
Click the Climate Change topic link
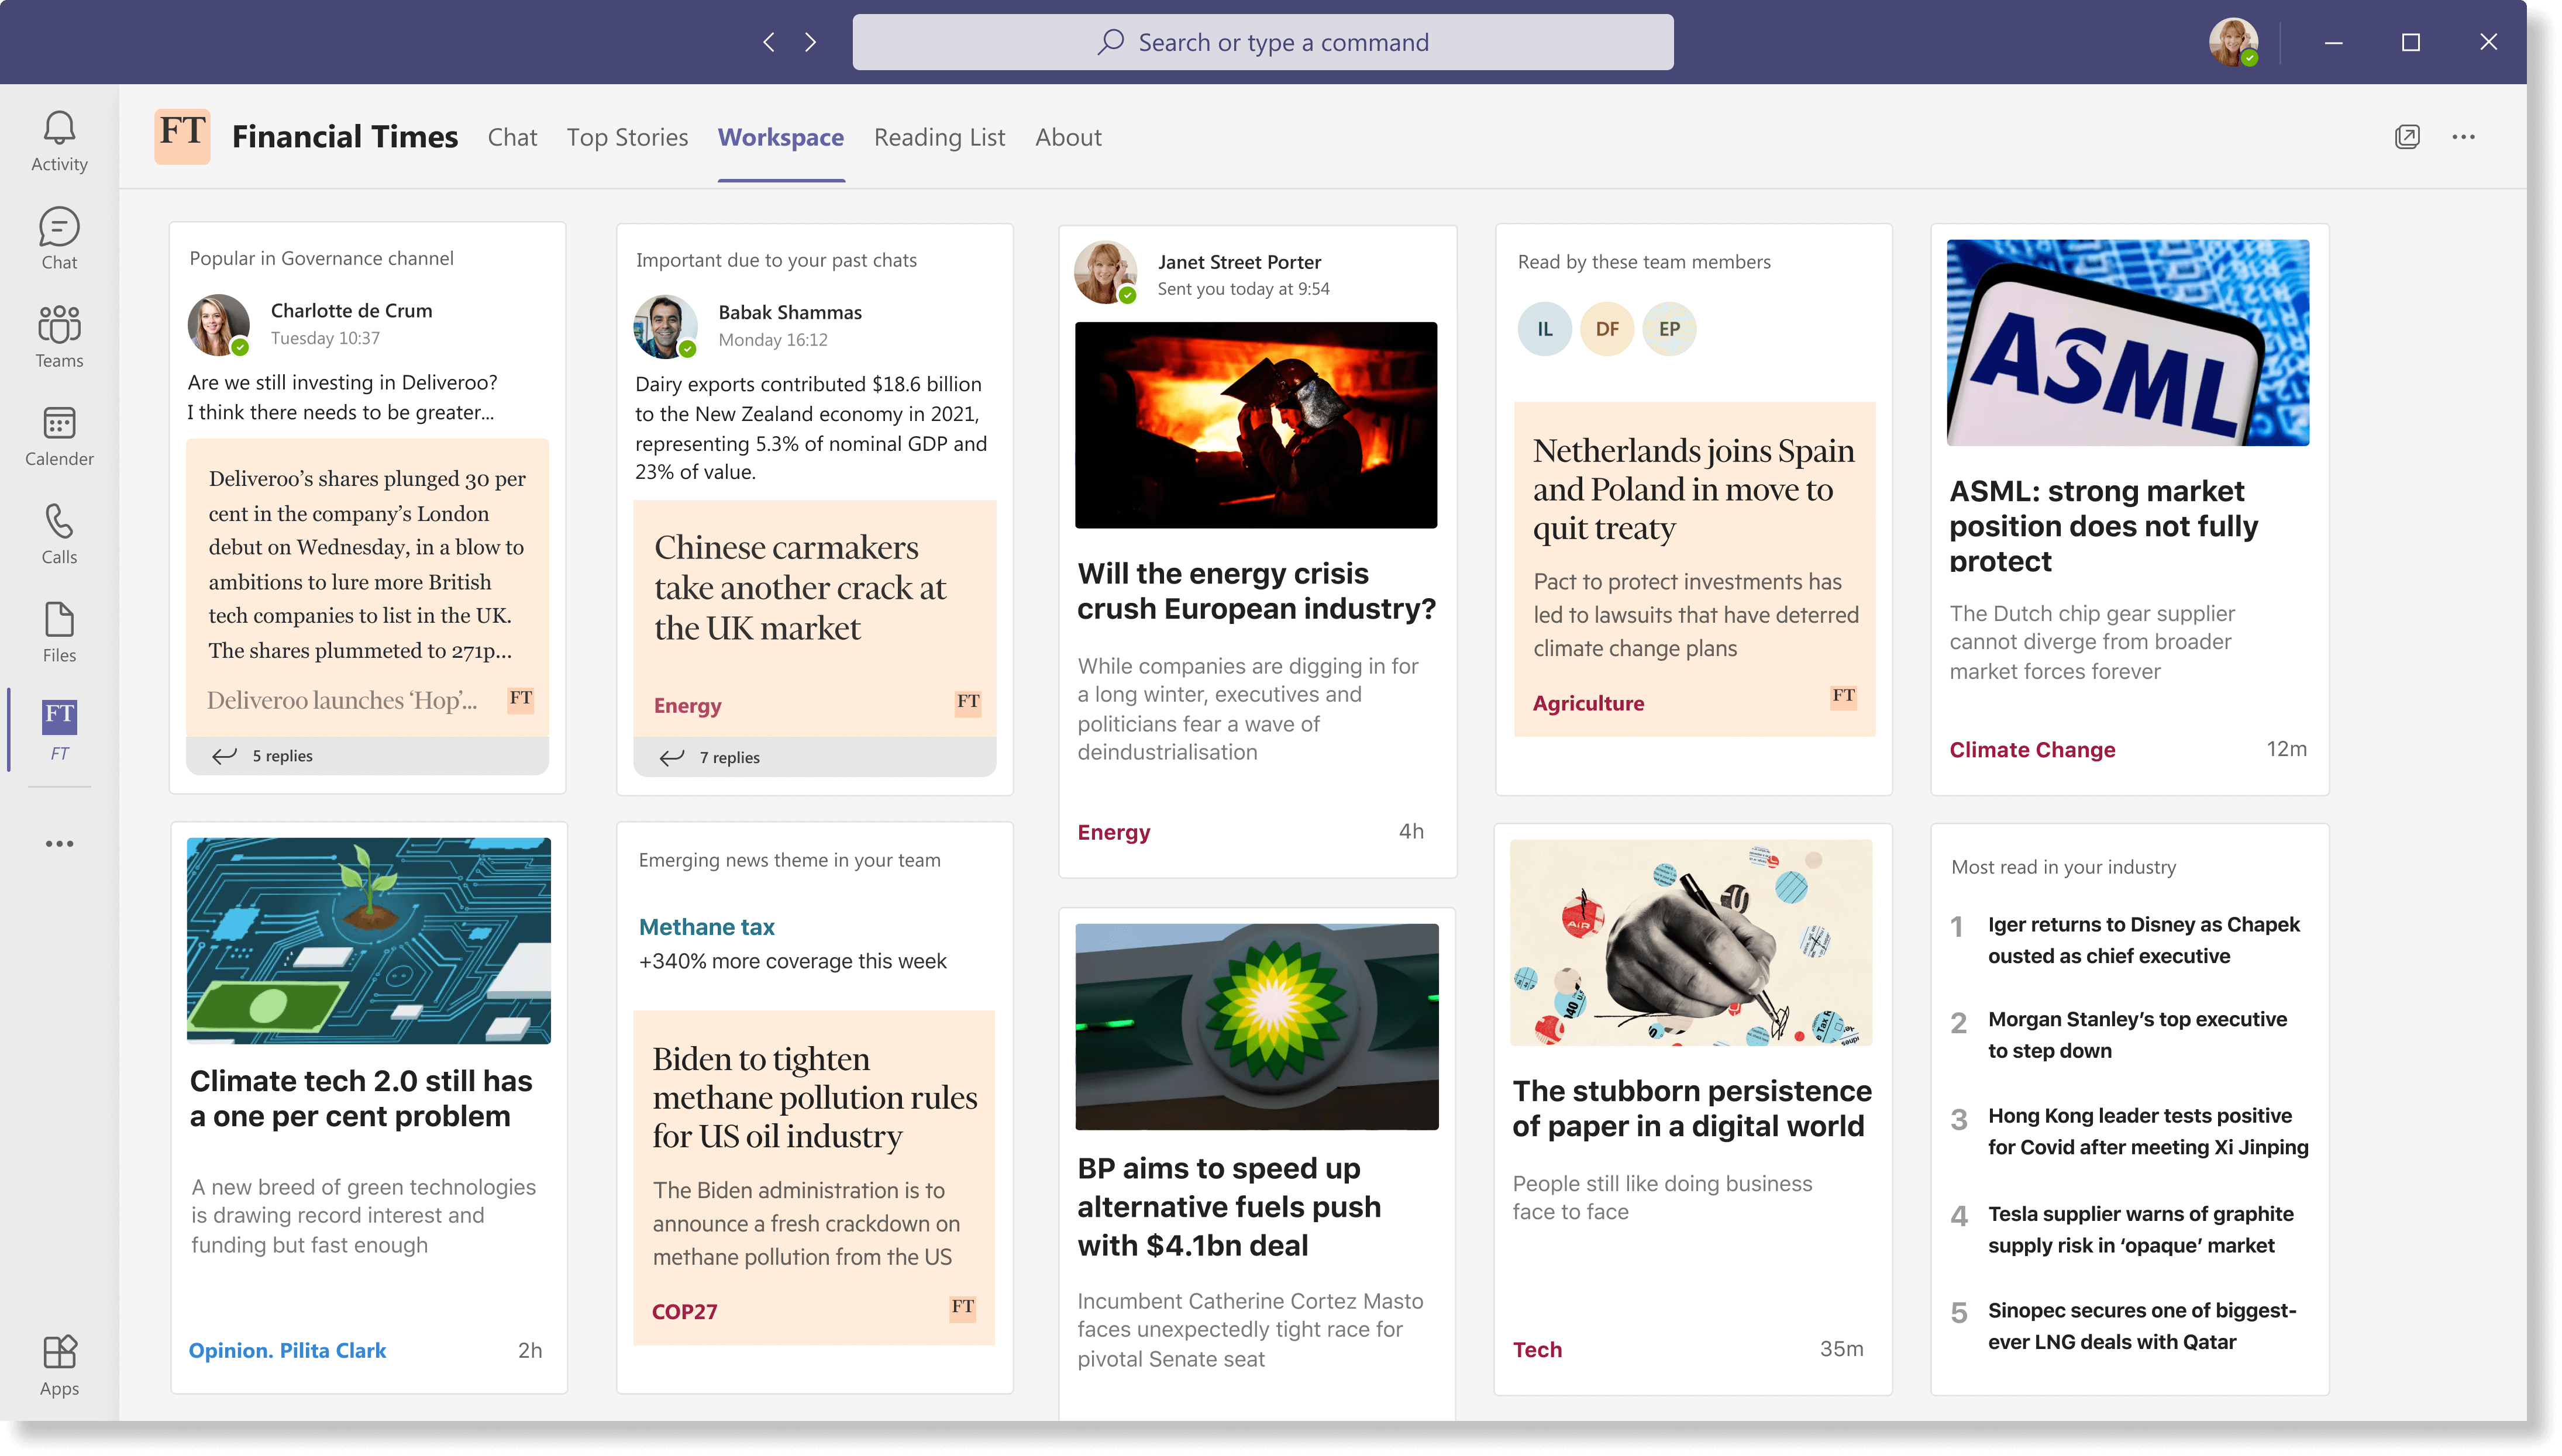pos(2031,749)
